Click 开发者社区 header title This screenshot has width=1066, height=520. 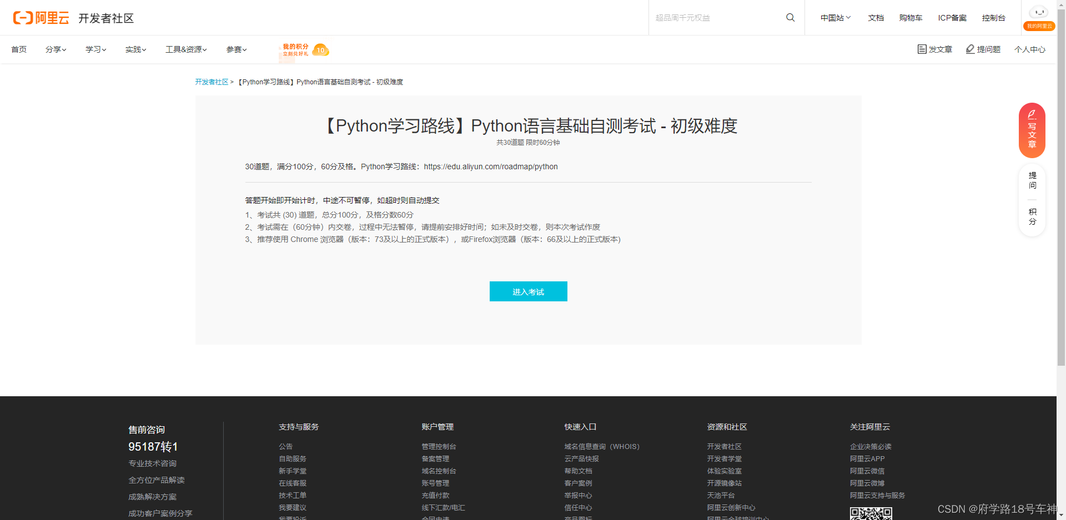tap(106, 18)
